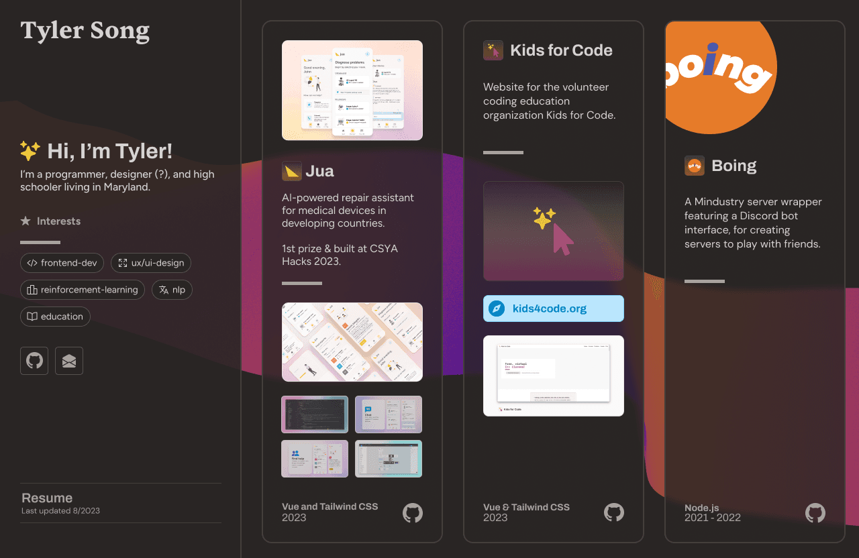The image size is (859, 558).
Task: Open the Kids for Code website screenshot
Action: 554,376
